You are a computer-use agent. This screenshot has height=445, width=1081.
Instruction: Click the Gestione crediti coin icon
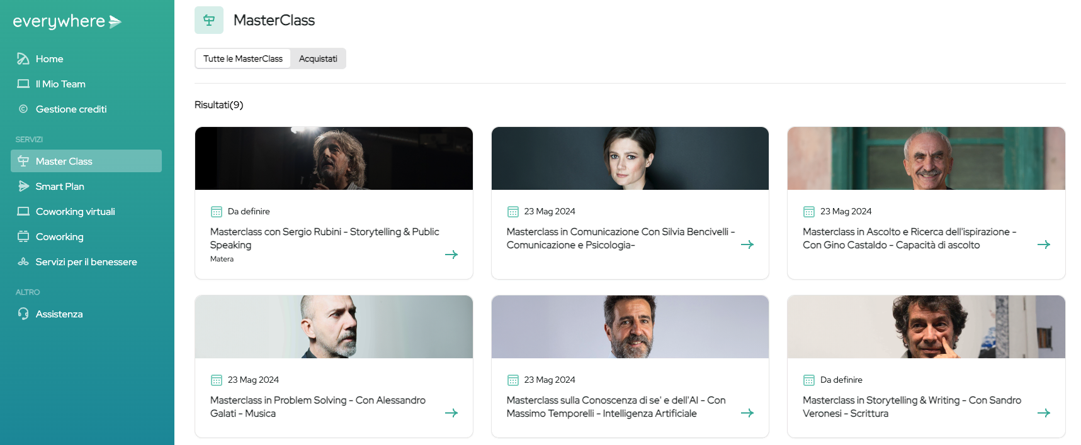[23, 109]
